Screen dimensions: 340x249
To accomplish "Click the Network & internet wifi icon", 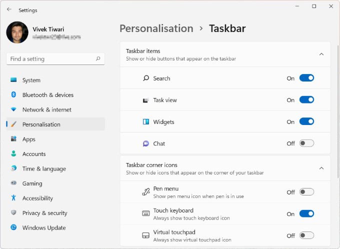I will tap(13, 109).
